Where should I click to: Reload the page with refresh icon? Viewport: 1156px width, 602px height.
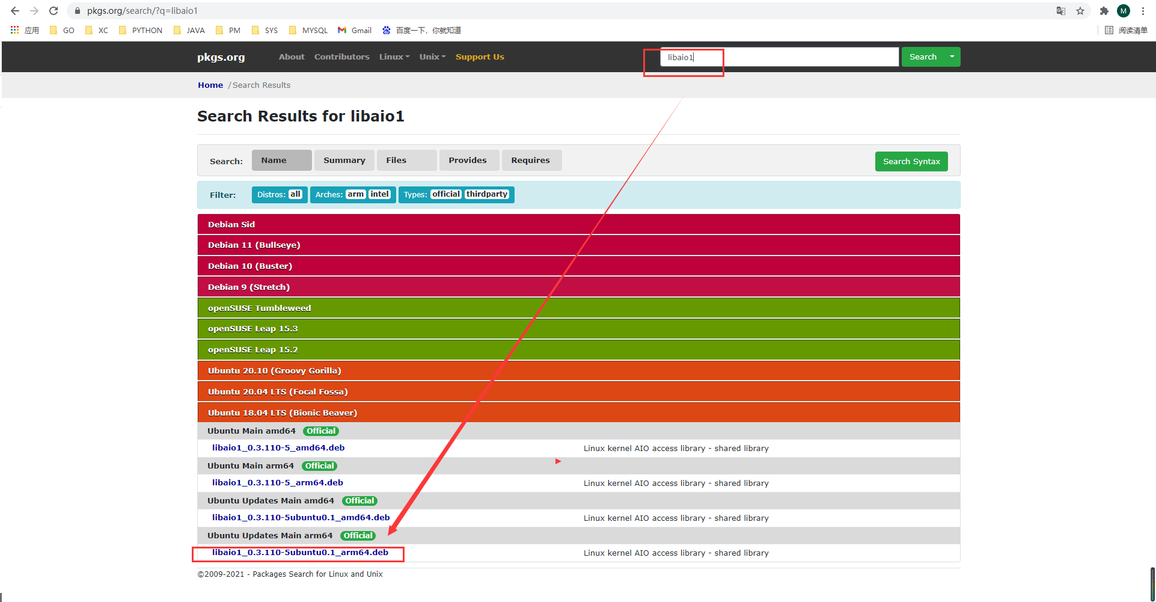(x=54, y=11)
